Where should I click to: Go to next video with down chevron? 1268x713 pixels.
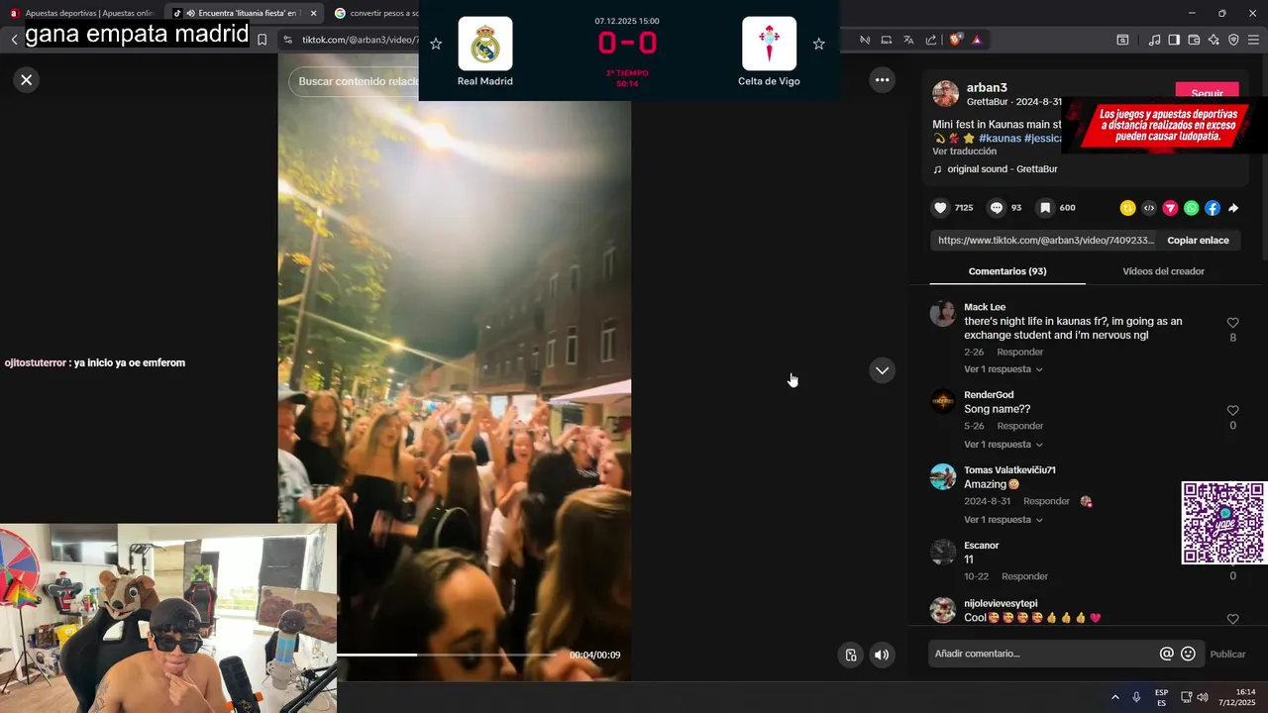882,370
